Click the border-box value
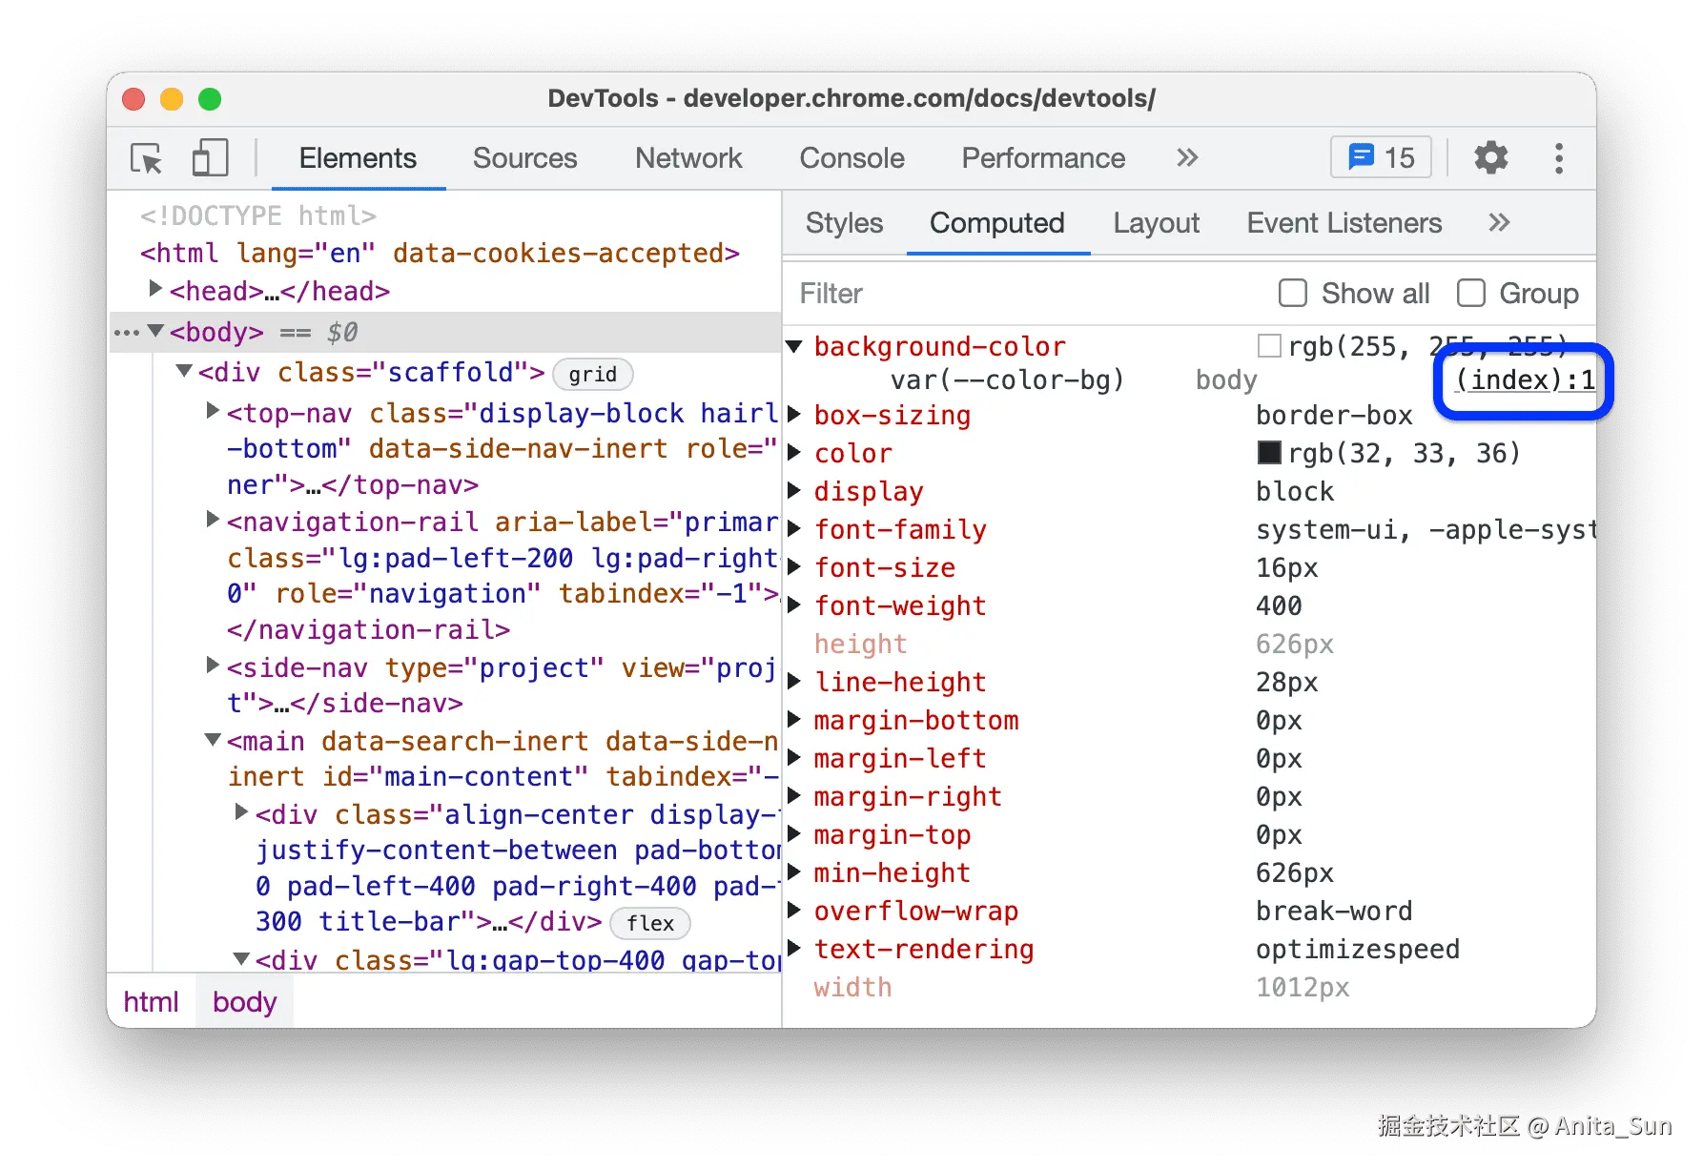1703x1169 pixels. (x=1334, y=415)
